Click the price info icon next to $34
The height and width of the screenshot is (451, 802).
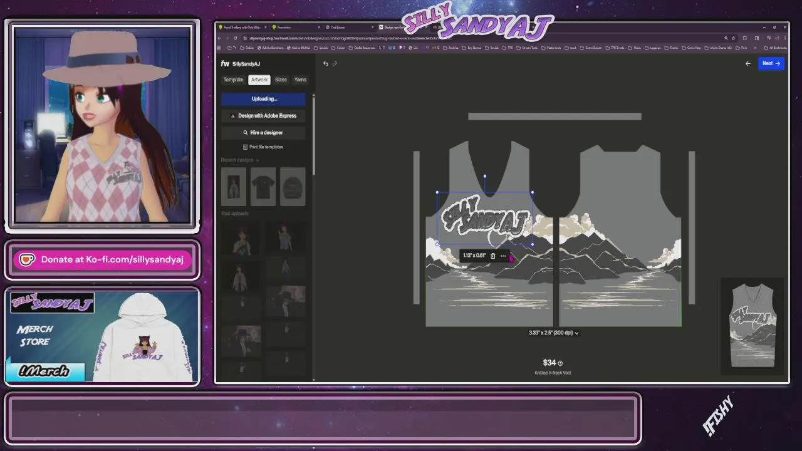pos(560,363)
